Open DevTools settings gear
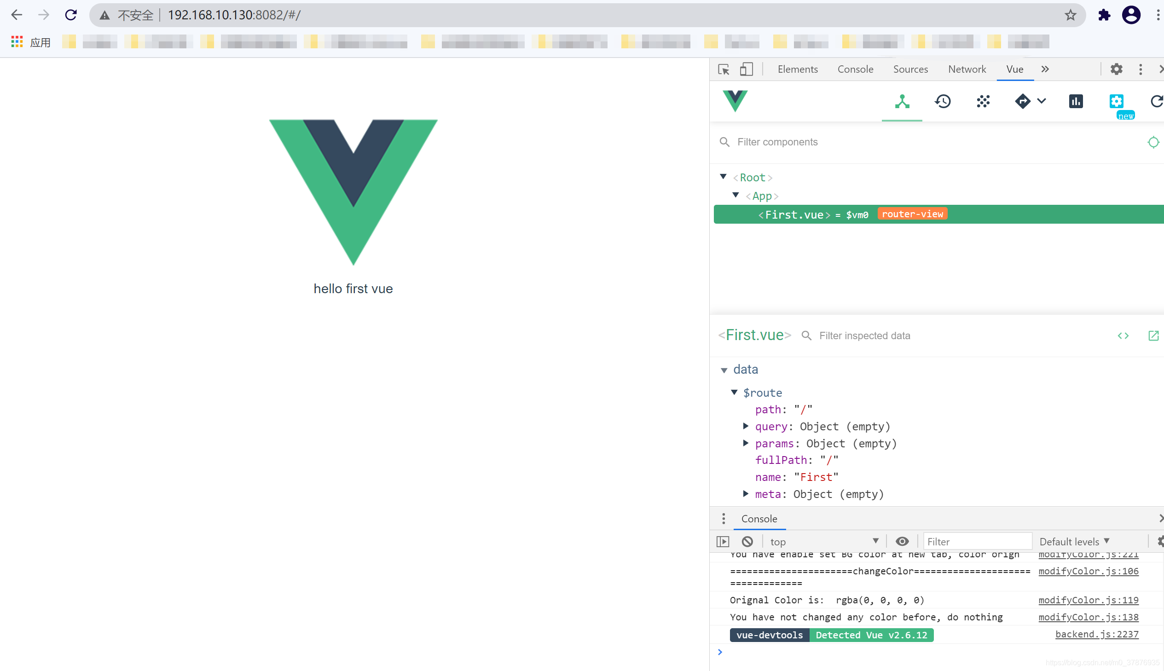Screen dimensions: 1164x671 [x=1116, y=69]
